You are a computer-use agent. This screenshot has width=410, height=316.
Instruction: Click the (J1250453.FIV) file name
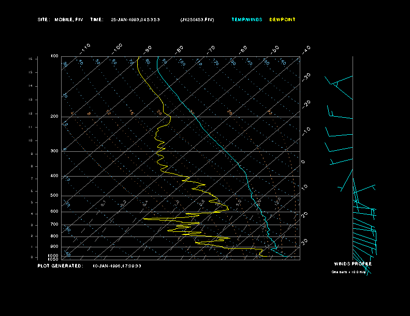197,20
